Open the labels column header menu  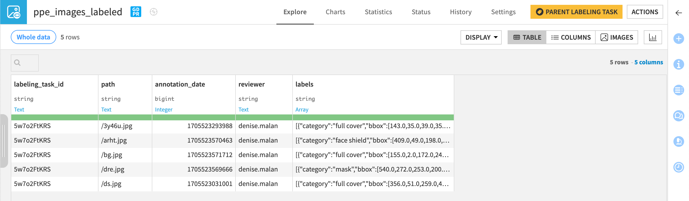(x=304, y=84)
